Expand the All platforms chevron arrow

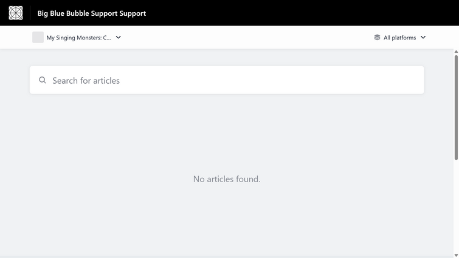pos(423,38)
